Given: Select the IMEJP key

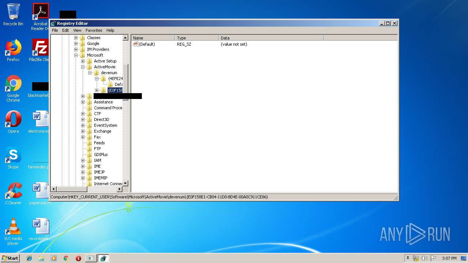Looking at the screenshot, I should pos(99,172).
